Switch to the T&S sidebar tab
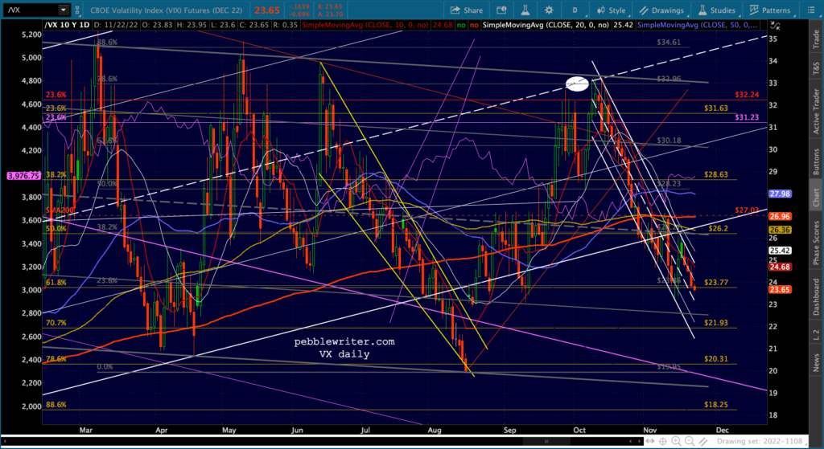 [x=816, y=68]
